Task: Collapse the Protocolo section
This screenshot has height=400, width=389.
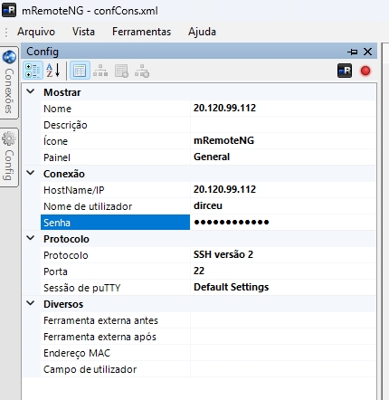Action: coord(31,238)
